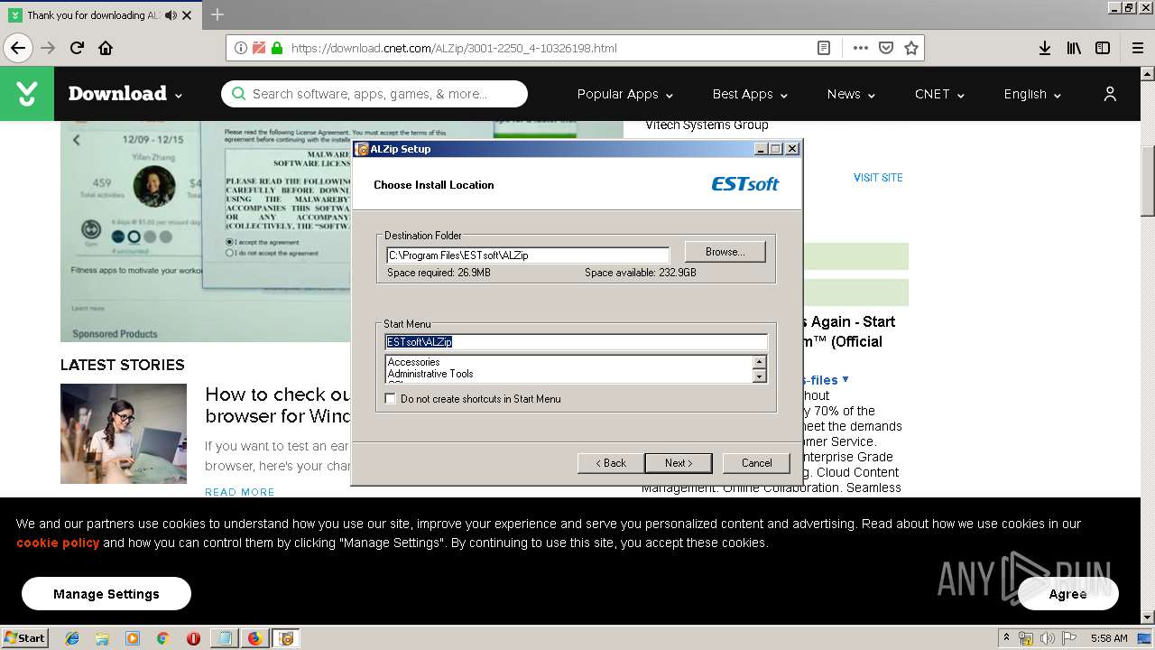This screenshot has width=1155, height=650.
Task: Click the Start Menu folder name field
Action: point(576,342)
